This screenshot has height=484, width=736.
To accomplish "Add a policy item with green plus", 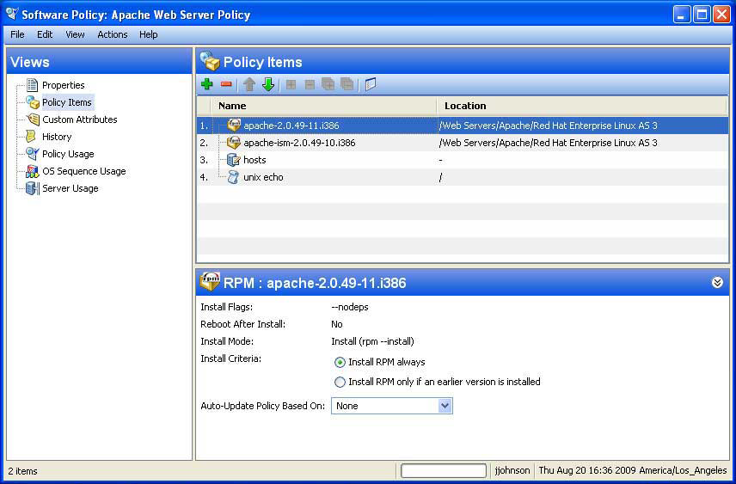I will pos(206,84).
